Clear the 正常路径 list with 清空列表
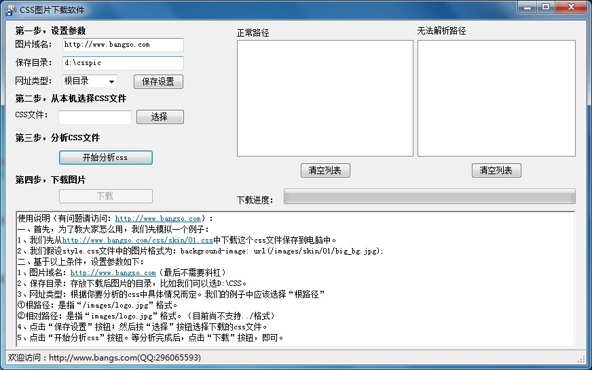The width and height of the screenshot is (592, 370). coord(325,170)
